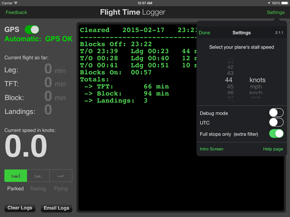Viewport: 290px width, 217px height.
Task: Choose km/h in the unit picker
Action: (x=256, y=93)
